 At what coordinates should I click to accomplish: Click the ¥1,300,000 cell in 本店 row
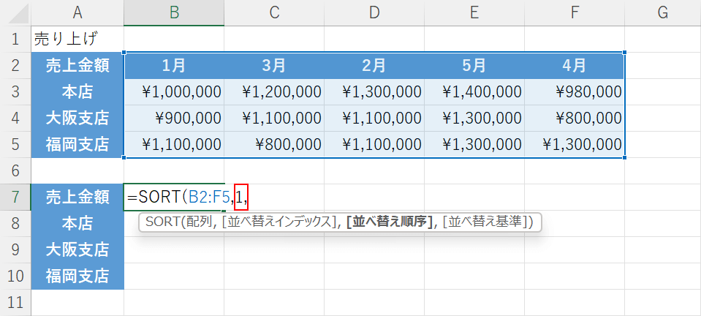pyautogui.click(x=374, y=92)
